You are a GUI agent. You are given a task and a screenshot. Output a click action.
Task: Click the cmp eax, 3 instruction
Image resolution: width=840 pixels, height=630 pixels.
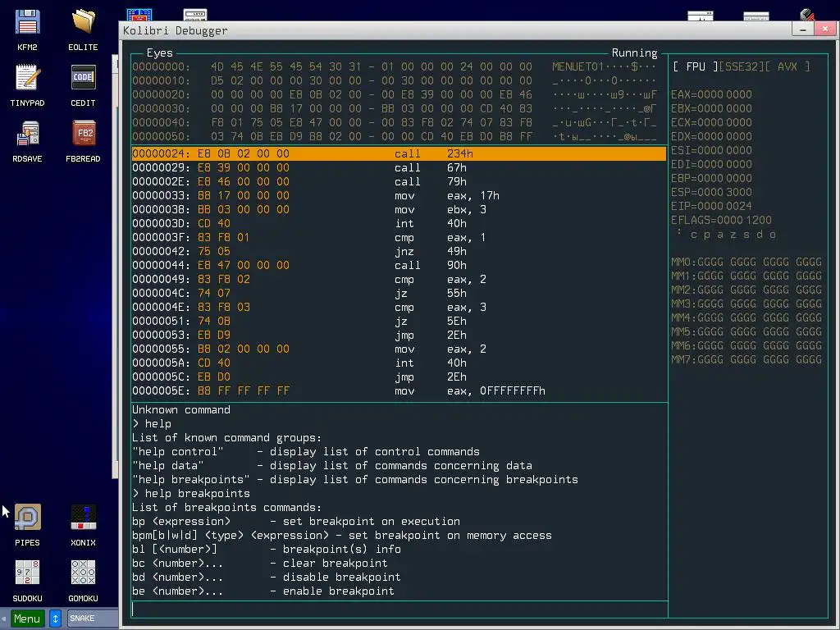tap(399, 307)
